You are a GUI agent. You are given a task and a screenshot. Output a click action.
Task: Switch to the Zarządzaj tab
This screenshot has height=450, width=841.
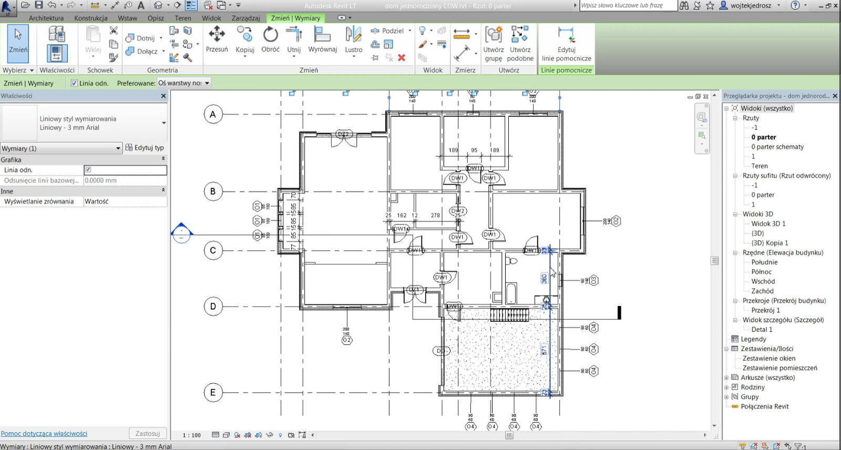[245, 18]
